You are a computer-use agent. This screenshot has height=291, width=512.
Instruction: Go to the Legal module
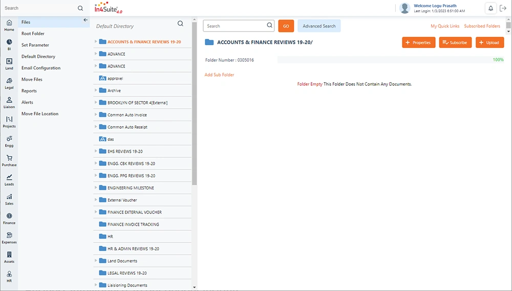point(9,83)
